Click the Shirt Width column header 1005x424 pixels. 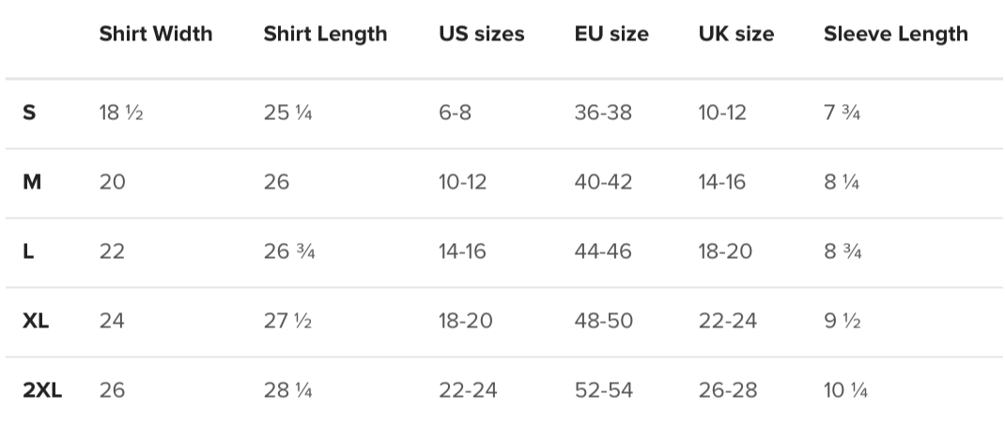(x=156, y=35)
